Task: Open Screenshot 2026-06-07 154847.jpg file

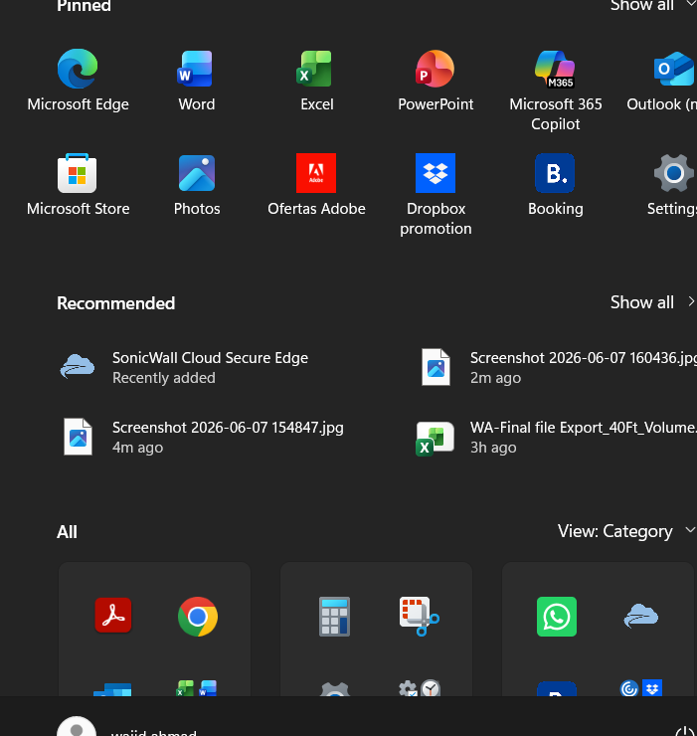Action: click(202, 437)
